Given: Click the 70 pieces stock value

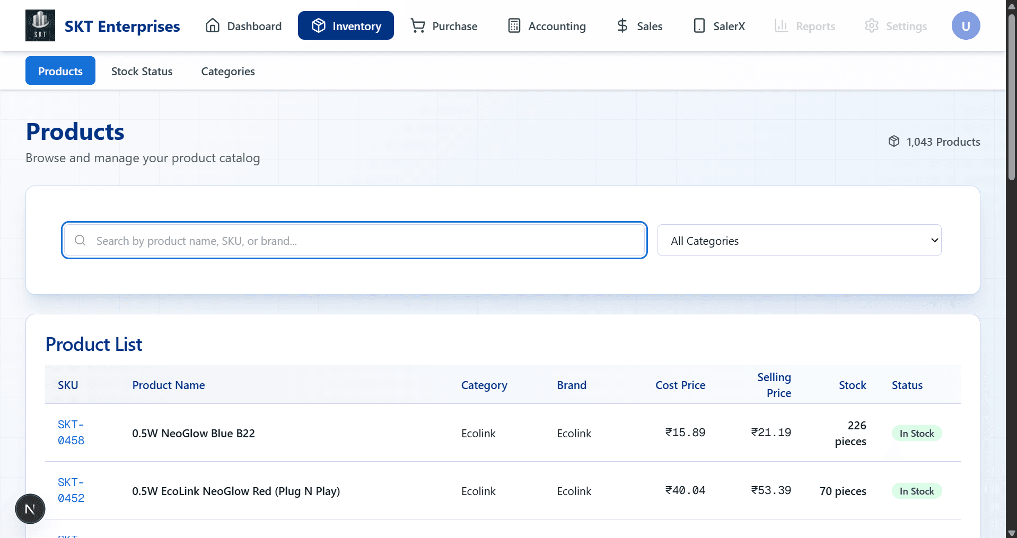Looking at the screenshot, I should [x=843, y=491].
